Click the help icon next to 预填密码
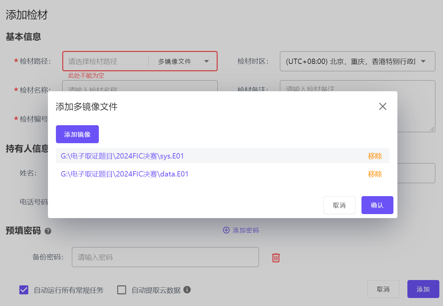Image resolution: width=443 pixels, height=306 pixels. 48,231
